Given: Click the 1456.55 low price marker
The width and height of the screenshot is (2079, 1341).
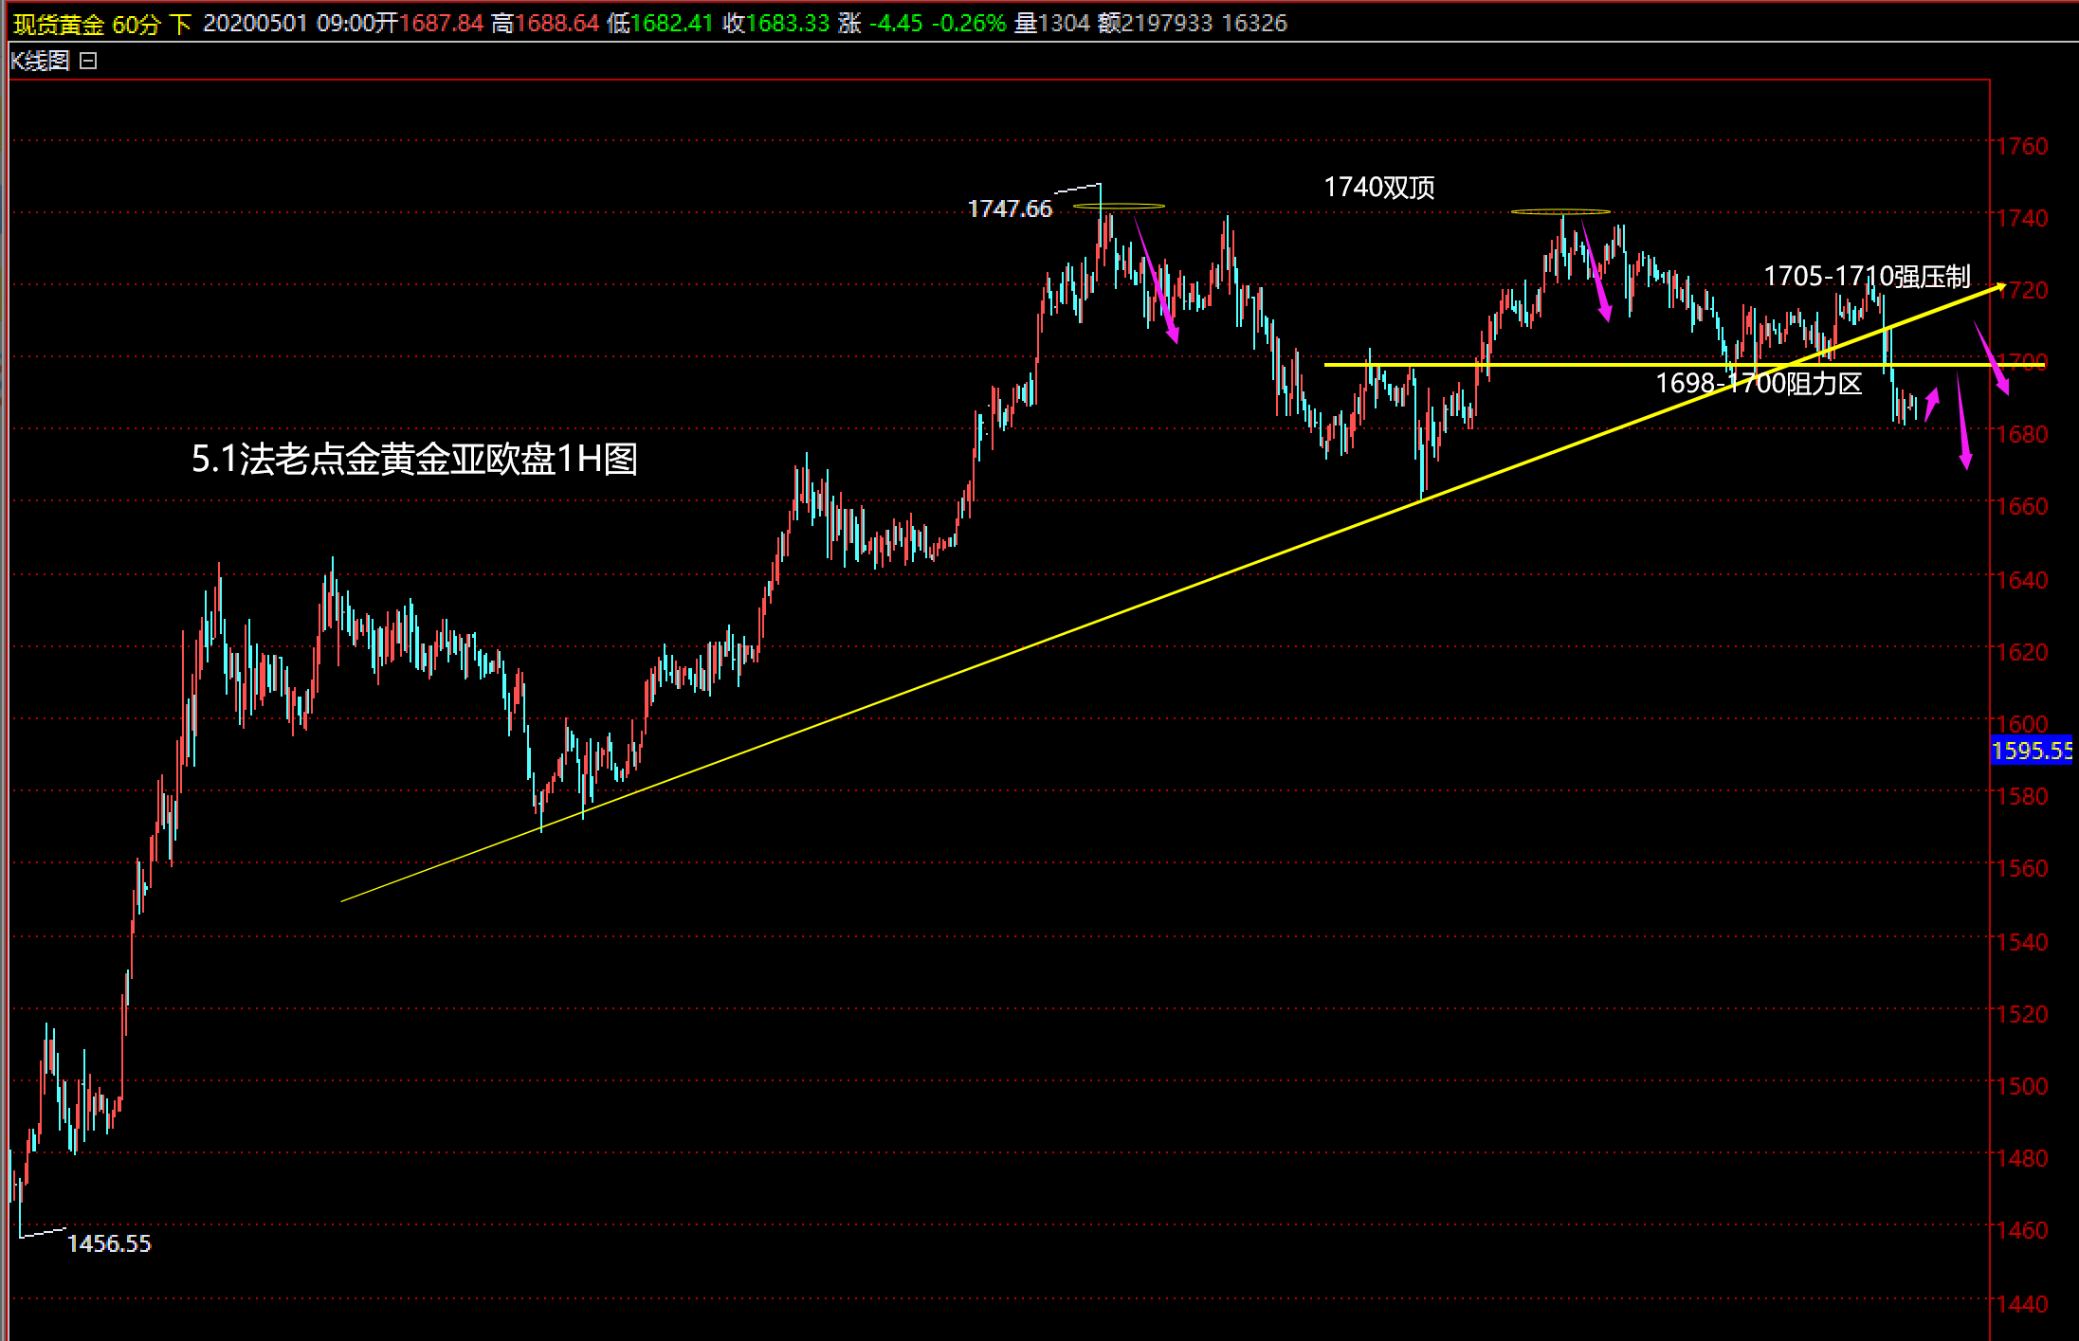Looking at the screenshot, I should [109, 1243].
